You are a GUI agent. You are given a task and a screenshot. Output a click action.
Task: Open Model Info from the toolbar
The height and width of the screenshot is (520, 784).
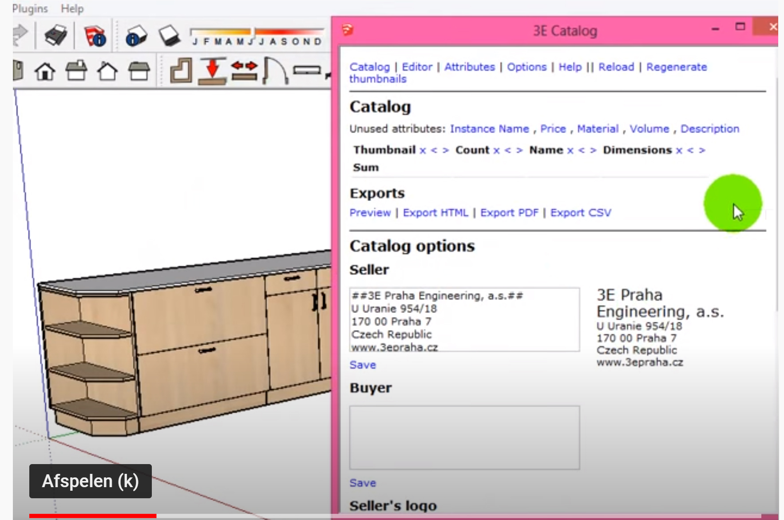[95, 36]
